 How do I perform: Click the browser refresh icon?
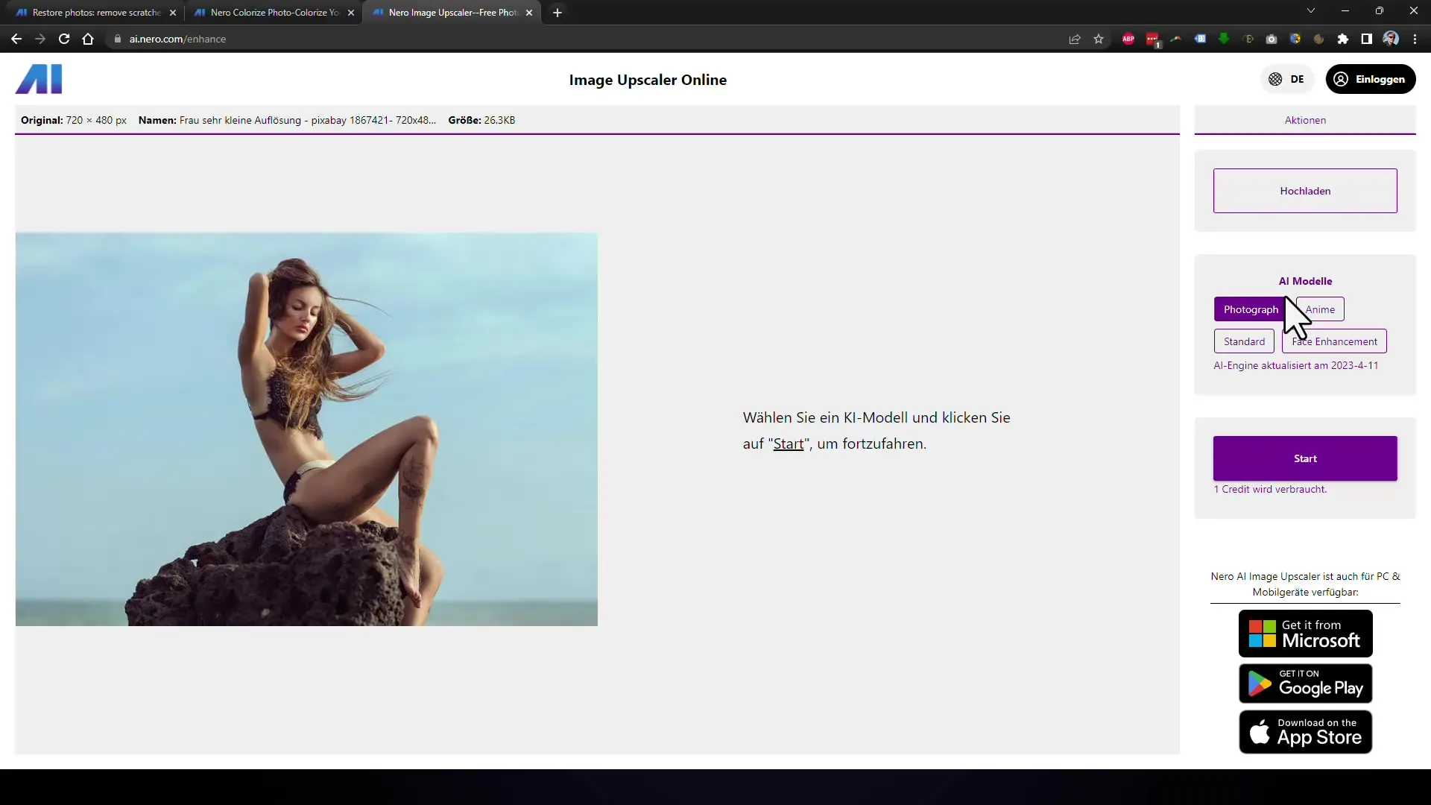63,38
